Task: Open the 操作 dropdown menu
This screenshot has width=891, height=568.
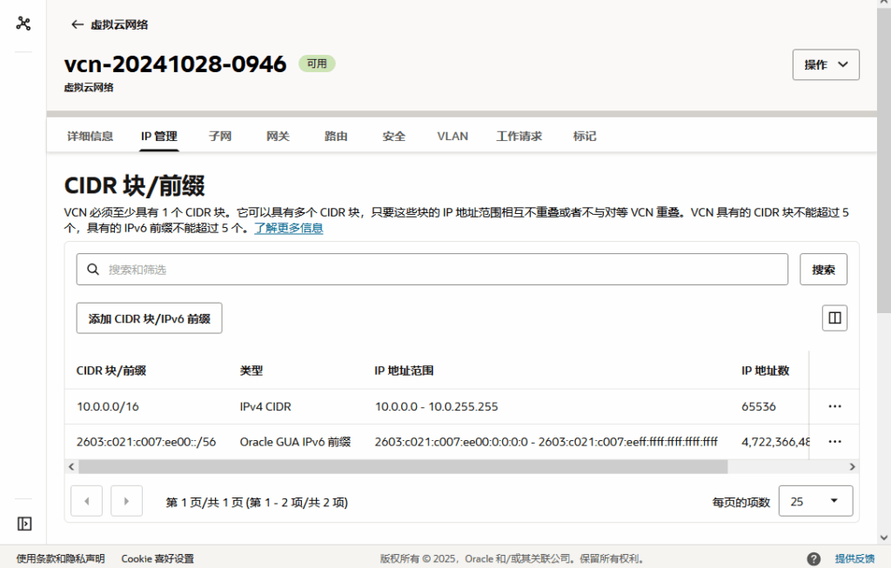Action: (x=826, y=64)
